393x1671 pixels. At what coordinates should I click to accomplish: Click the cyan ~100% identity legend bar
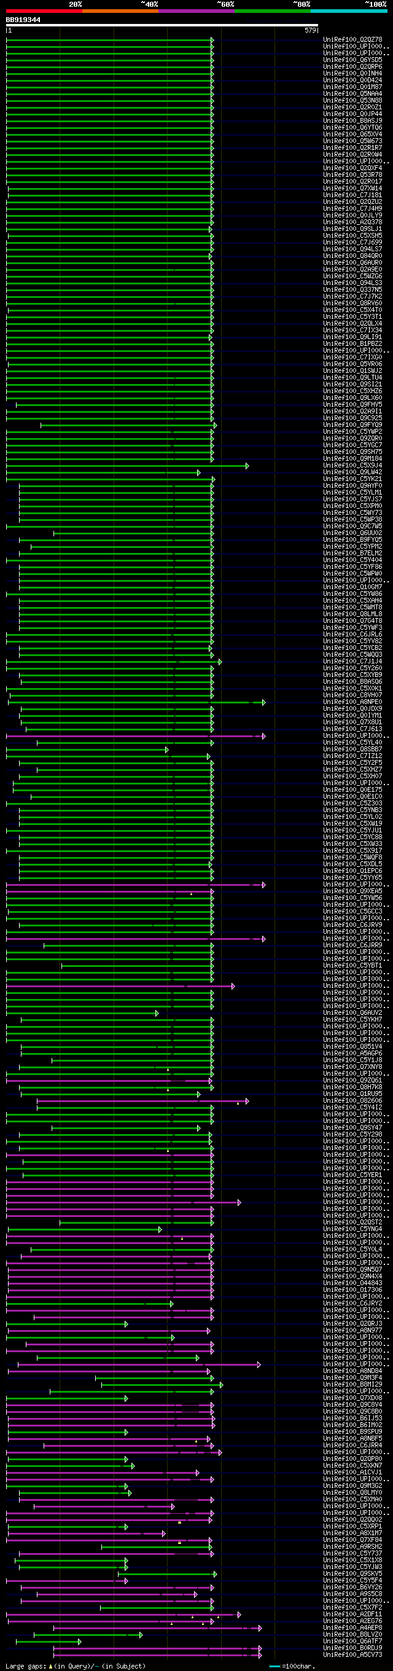[x=349, y=11]
